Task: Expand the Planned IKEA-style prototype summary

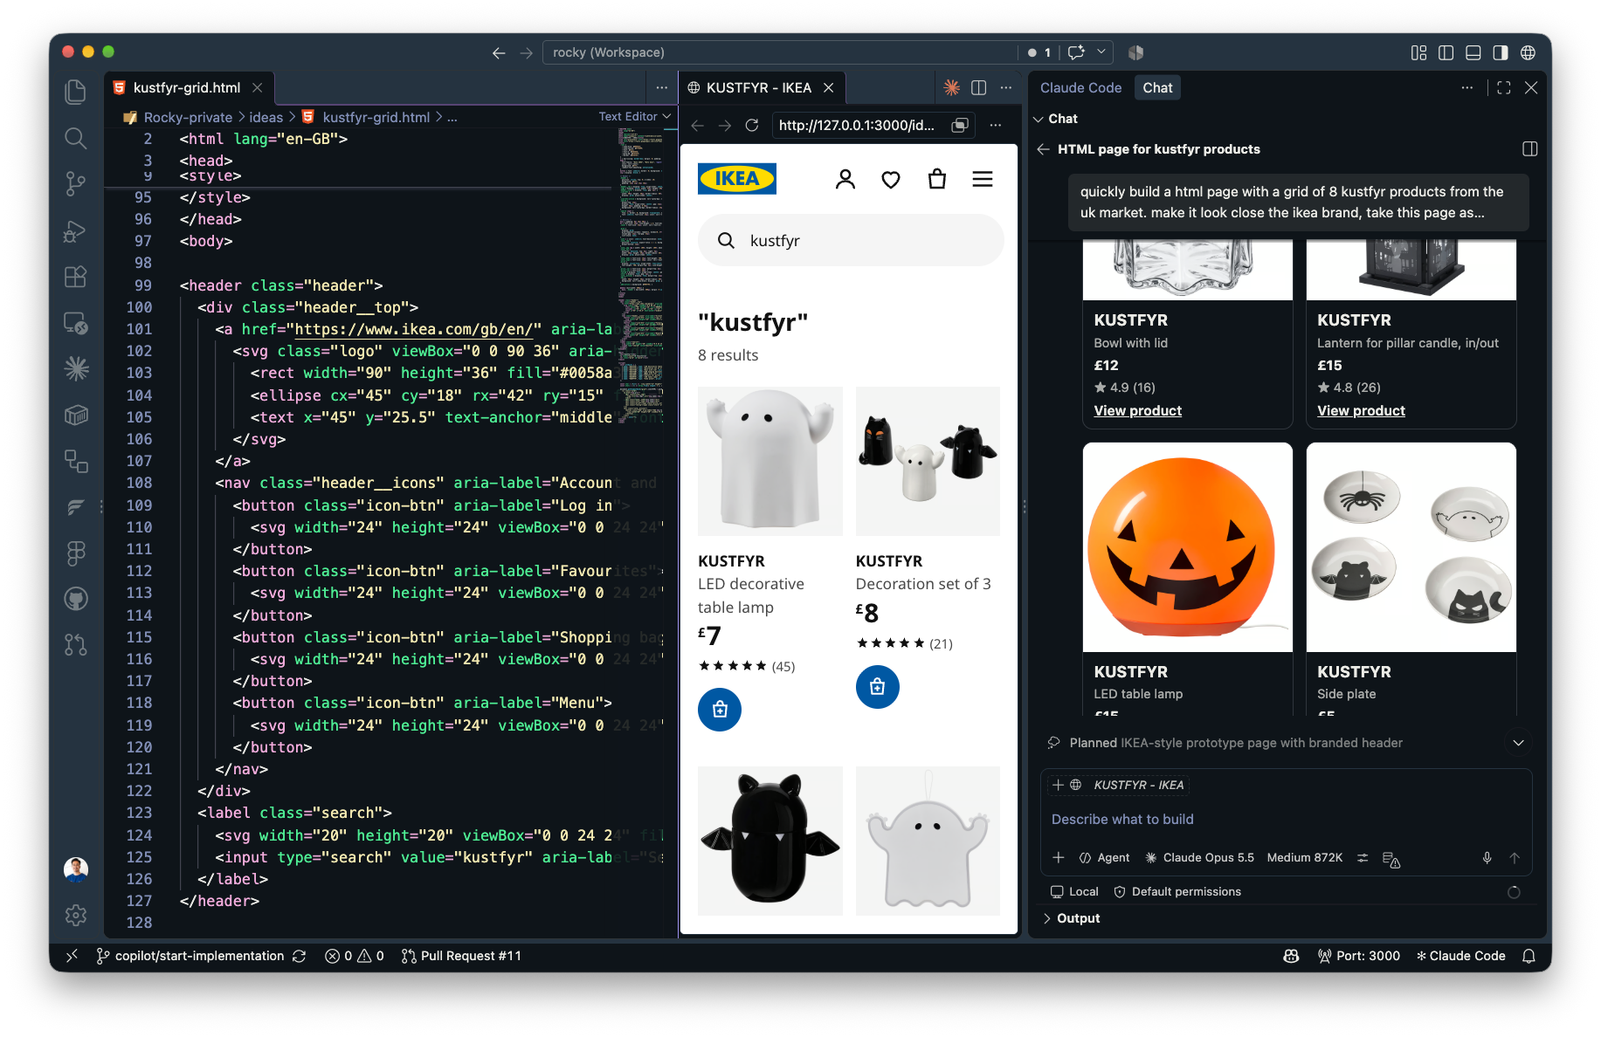Action: (x=1519, y=743)
